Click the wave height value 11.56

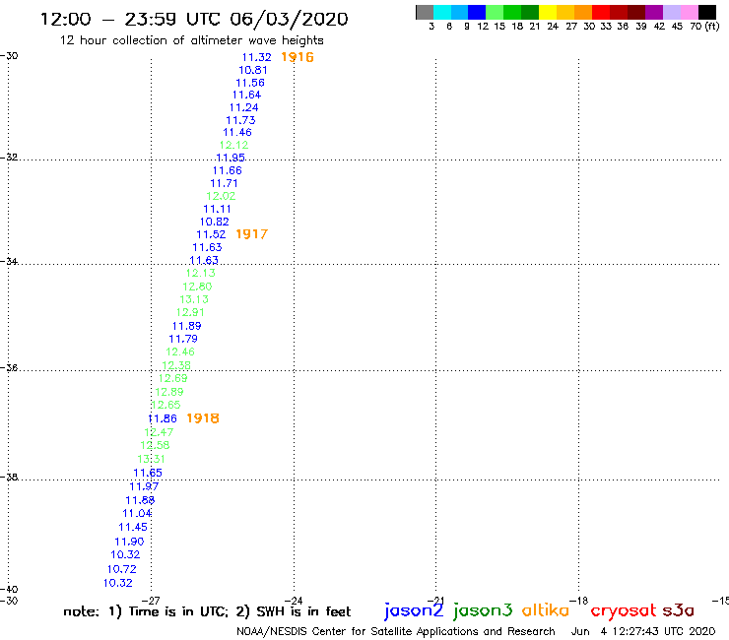coord(250,83)
